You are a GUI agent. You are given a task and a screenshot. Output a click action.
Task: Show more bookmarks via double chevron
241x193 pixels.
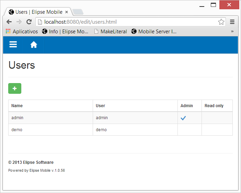[x=232, y=31]
